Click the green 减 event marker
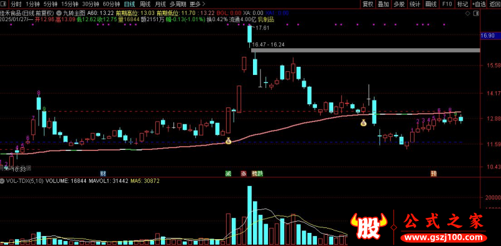Image resolution: width=501 pixels, height=246 pixels. [227, 174]
